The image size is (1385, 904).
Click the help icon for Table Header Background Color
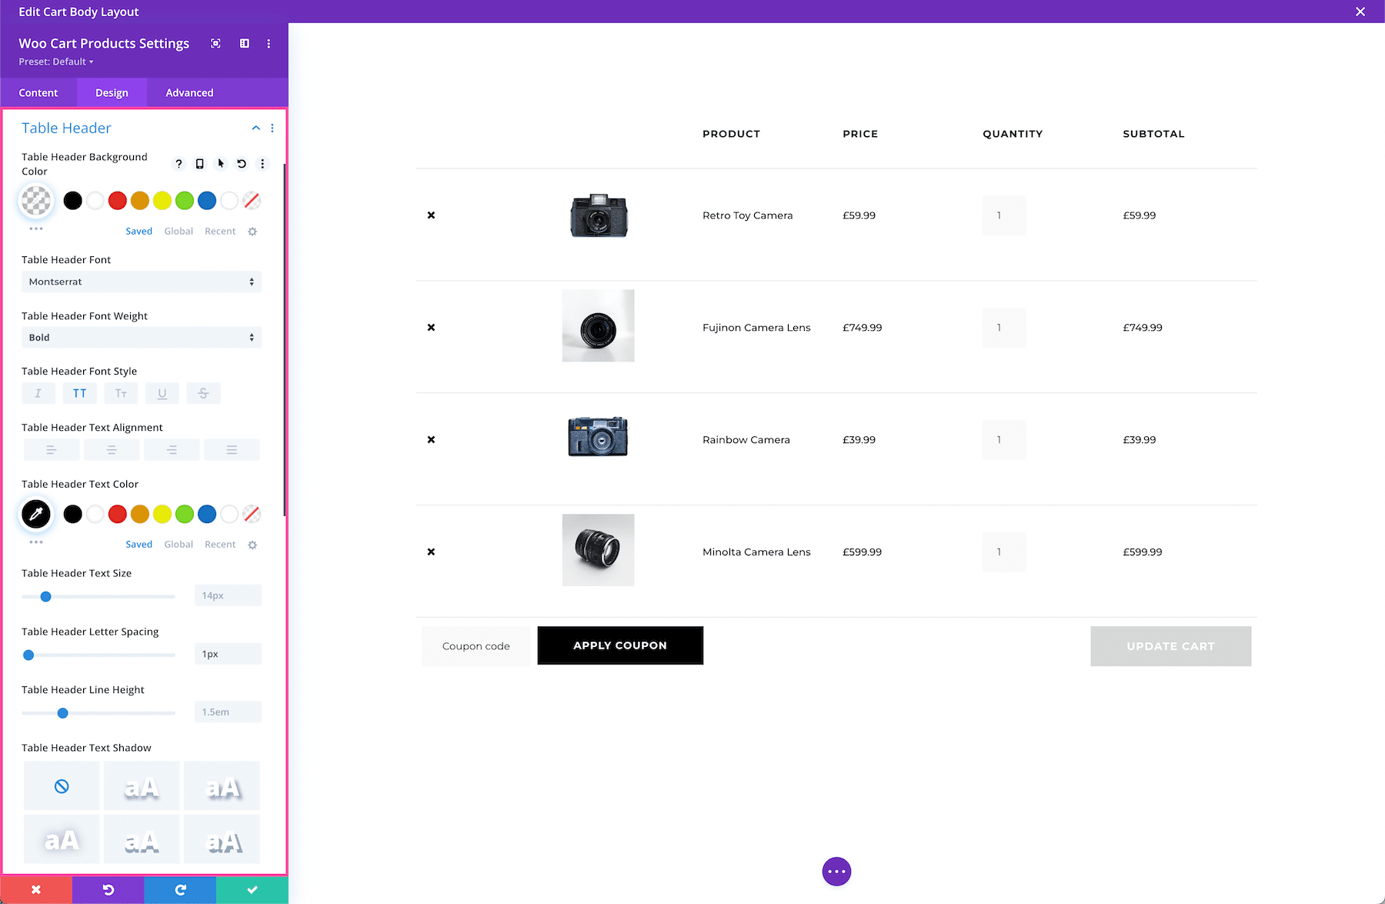point(179,163)
